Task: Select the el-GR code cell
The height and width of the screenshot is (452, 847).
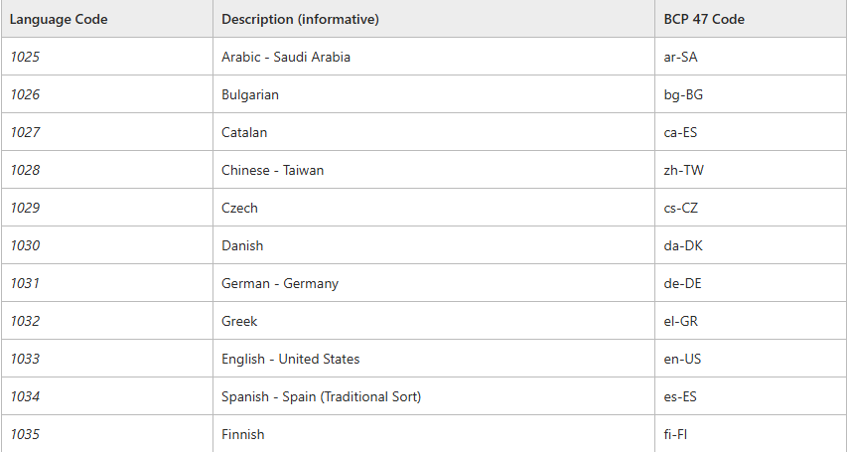Action: click(x=682, y=321)
